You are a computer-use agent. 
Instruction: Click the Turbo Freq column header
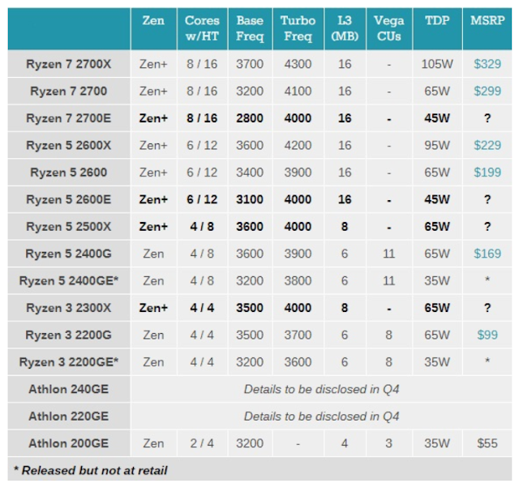(x=298, y=28)
